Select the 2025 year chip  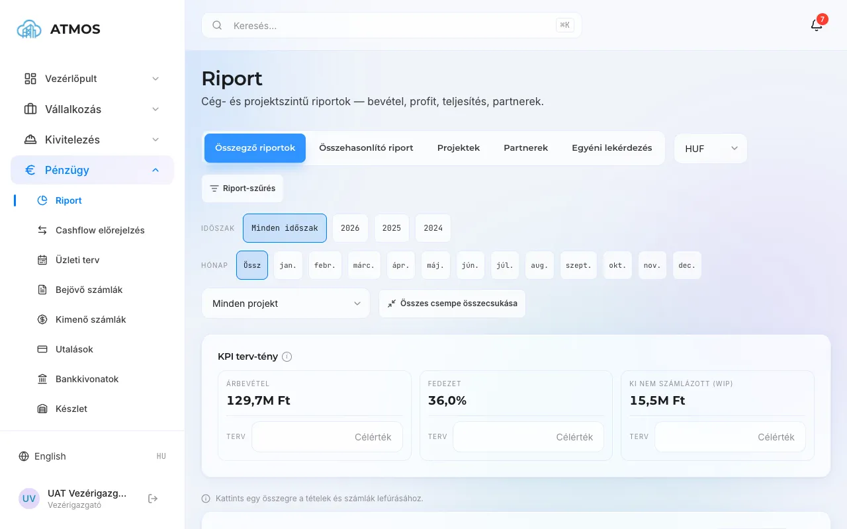click(x=392, y=228)
